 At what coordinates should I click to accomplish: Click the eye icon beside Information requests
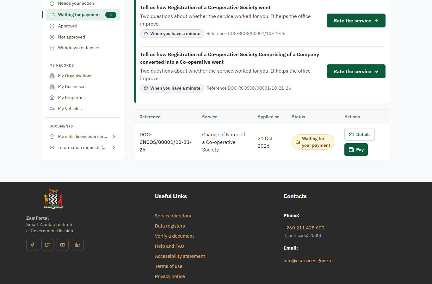coord(52,147)
